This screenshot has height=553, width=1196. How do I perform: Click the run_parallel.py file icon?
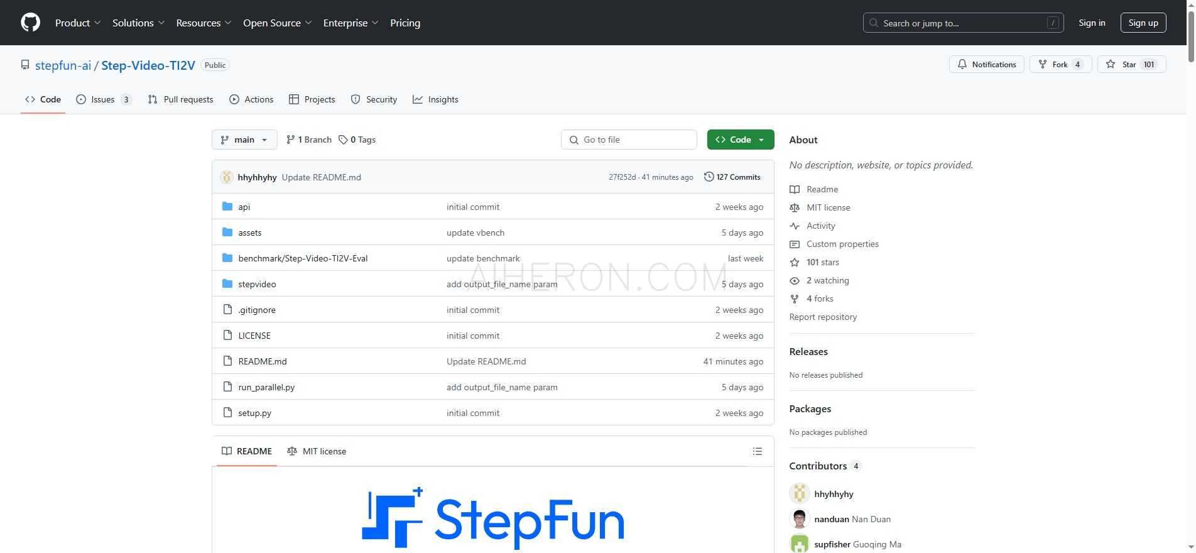[x=227, y=386]
